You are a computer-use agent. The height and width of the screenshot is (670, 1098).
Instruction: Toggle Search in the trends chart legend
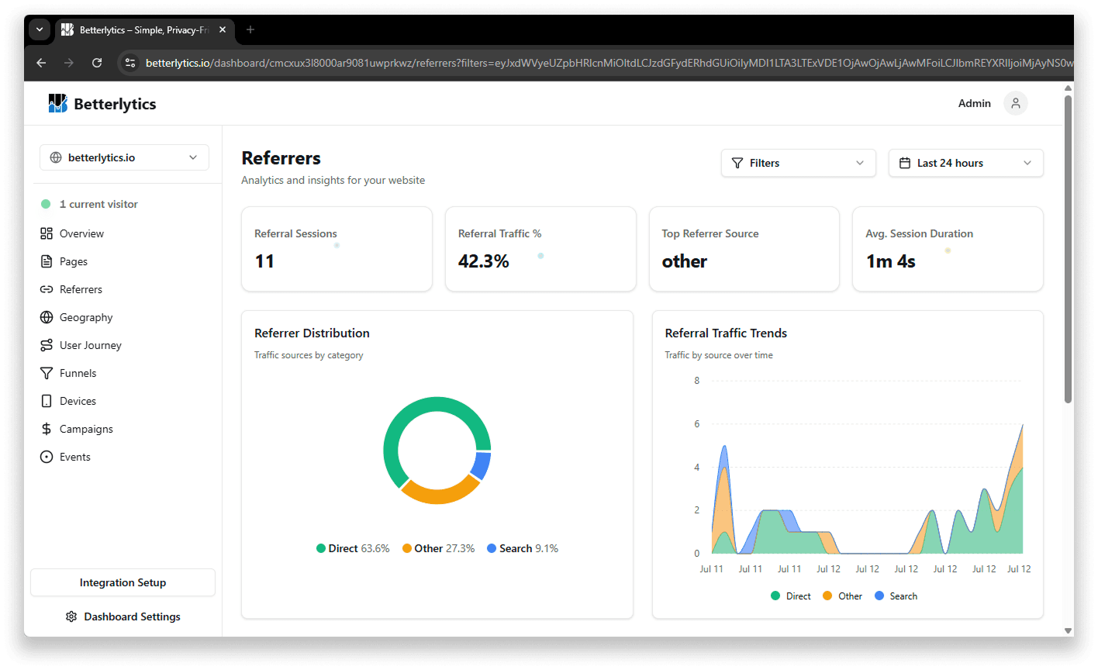pyautogui.click(x=896, y=596)
